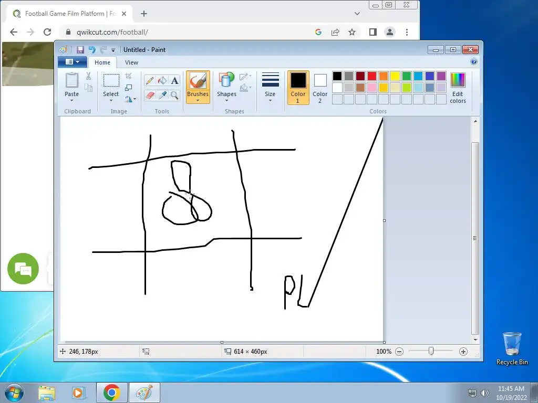Click the Save icon in quick access toolbar

[80, 50]
